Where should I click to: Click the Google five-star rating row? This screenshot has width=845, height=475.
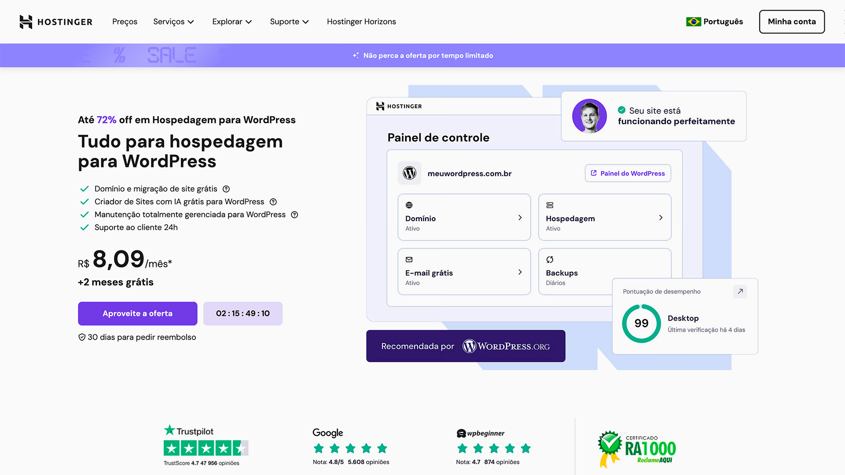(350, 449)
